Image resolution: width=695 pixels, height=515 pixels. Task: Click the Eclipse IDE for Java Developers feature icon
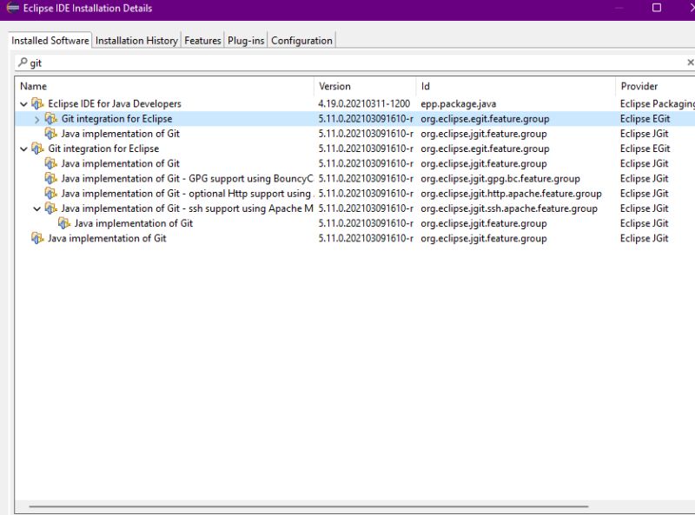pyautogui.click(x=36, y=103)
